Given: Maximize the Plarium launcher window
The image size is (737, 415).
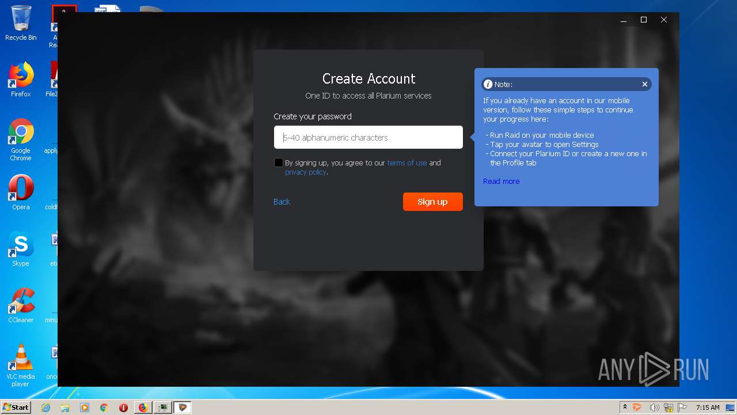Looking at the screenshot, I should [x=644, y=20].
